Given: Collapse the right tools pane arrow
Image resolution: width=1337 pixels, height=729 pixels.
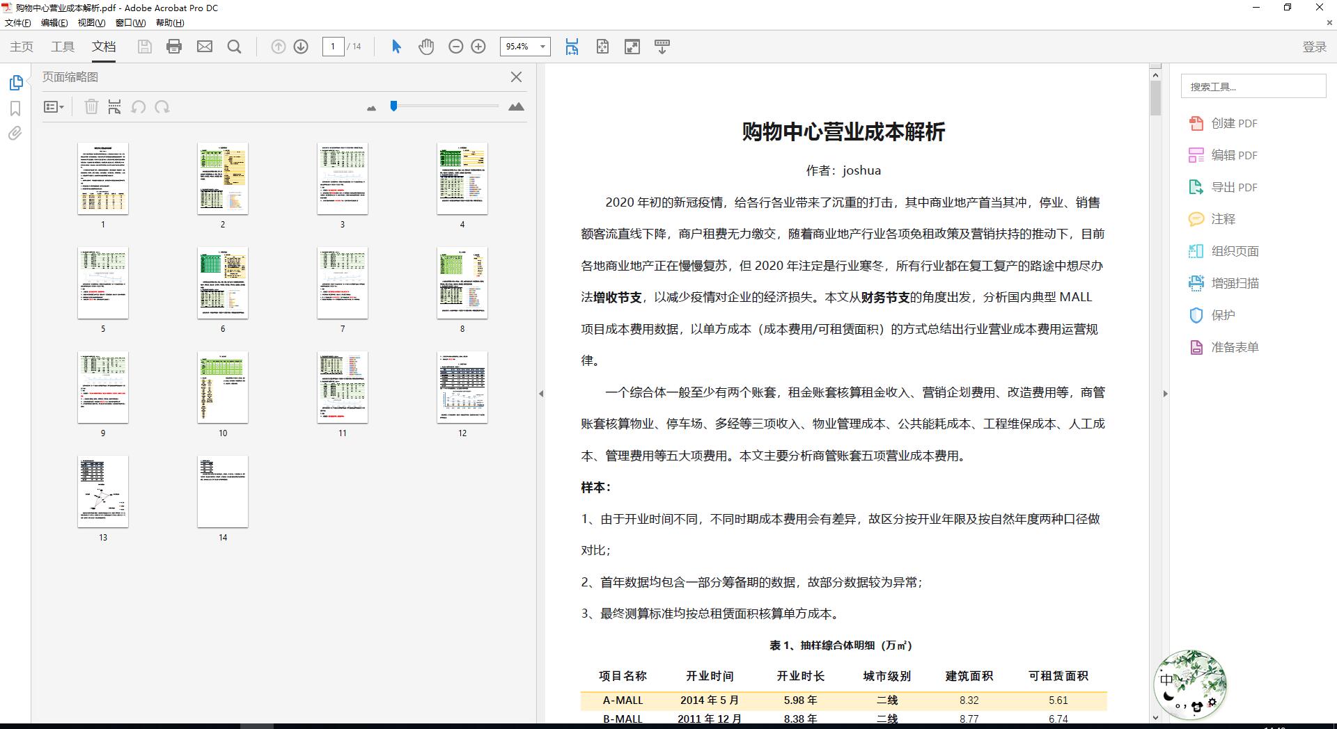Looking at the screenshot, I should coord(1165,394).
